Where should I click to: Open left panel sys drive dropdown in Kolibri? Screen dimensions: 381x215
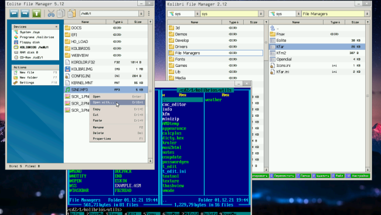[197, 14]
